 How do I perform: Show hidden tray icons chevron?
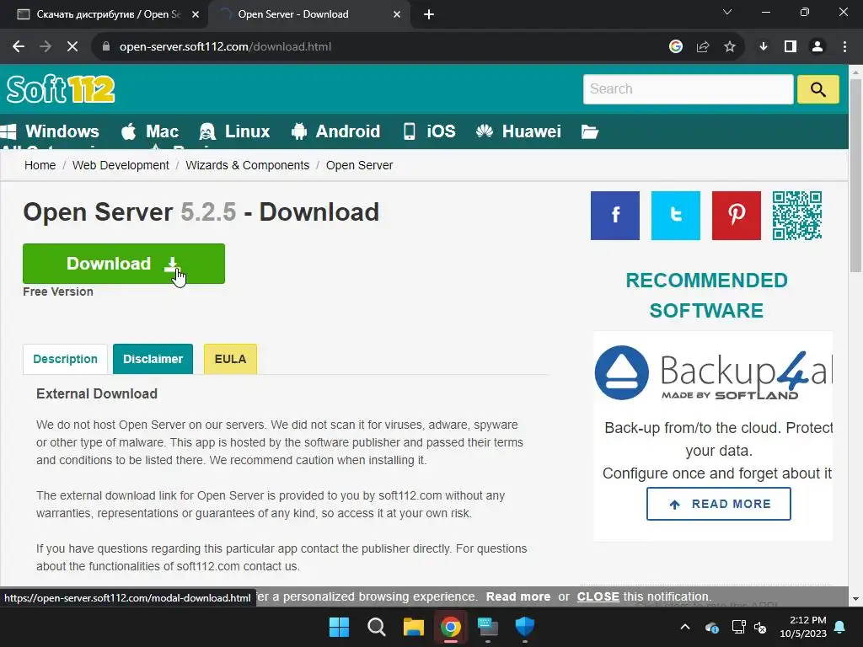685,627
